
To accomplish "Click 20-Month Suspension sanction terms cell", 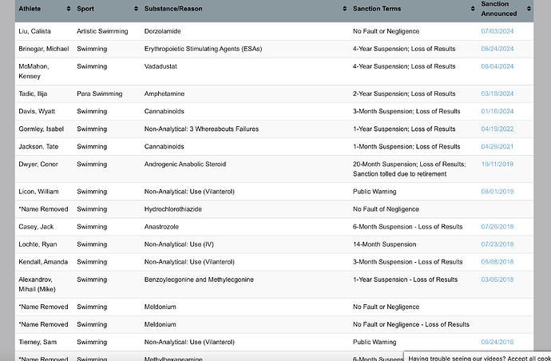I will [x=410, y=169].
